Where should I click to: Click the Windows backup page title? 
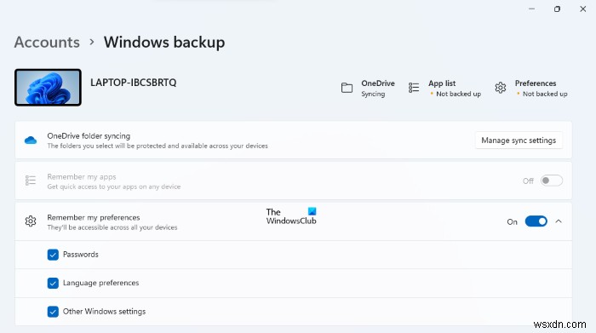(x=164, y=42)
